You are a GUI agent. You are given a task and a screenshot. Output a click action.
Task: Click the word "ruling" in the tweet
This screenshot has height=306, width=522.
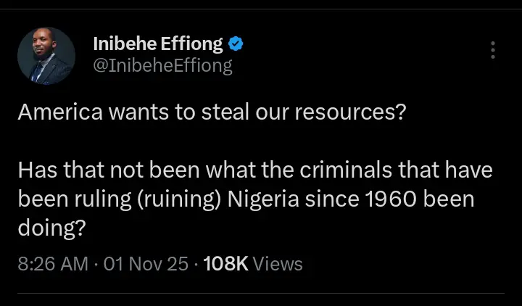pos(99,199)
